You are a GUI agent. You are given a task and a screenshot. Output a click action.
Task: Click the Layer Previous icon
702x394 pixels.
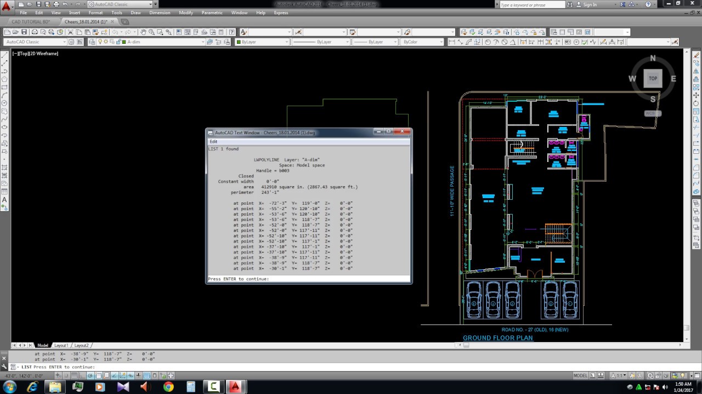click(218, 42)
